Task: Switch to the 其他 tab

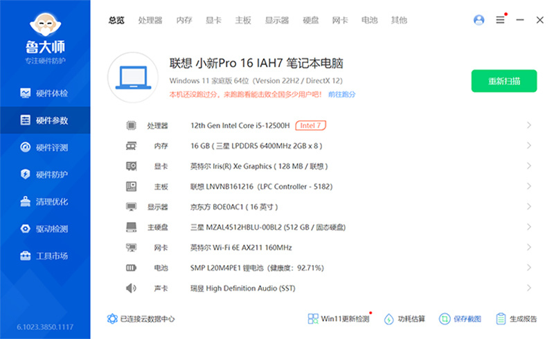Action: pyautogui.click(x=399, y=21)
